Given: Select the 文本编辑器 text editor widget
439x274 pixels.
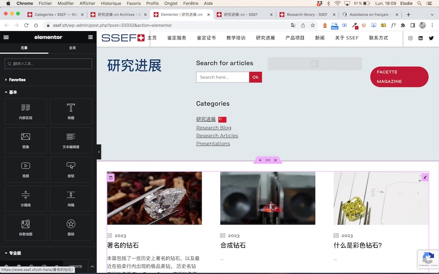Looking at the screenshot, I should [71, 140].
